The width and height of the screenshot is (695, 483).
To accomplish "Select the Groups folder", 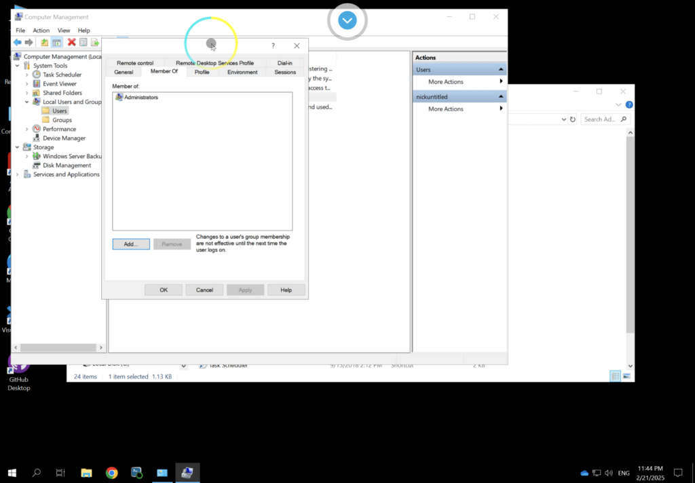I will [x=62, y=120].
